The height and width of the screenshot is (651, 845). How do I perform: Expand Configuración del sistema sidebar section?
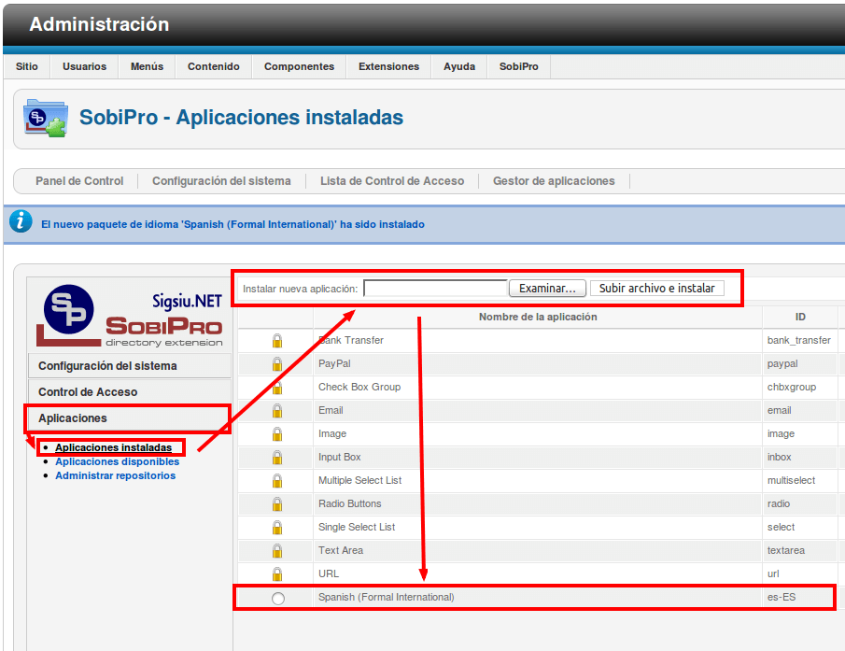tap(130, 366)
